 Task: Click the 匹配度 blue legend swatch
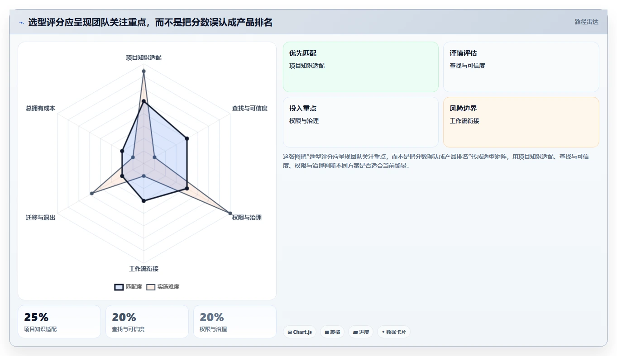[x=119, y=287]
